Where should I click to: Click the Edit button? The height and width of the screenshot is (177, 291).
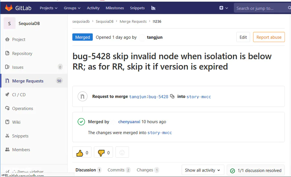243,37
